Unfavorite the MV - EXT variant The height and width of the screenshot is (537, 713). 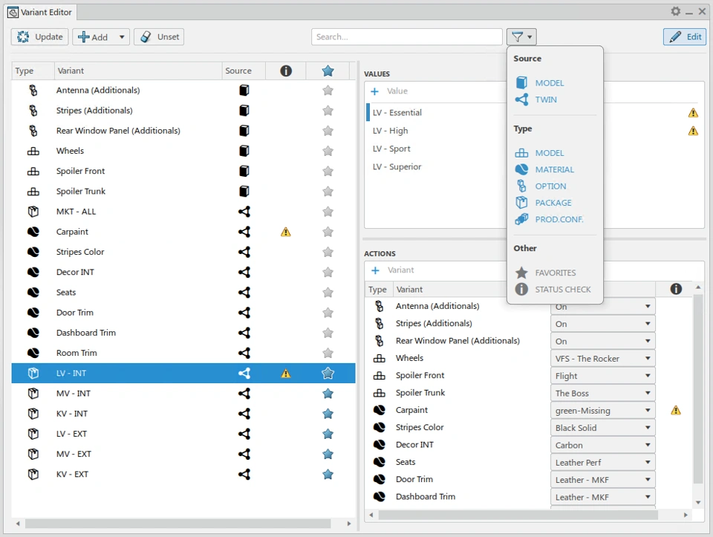[328, 454]
